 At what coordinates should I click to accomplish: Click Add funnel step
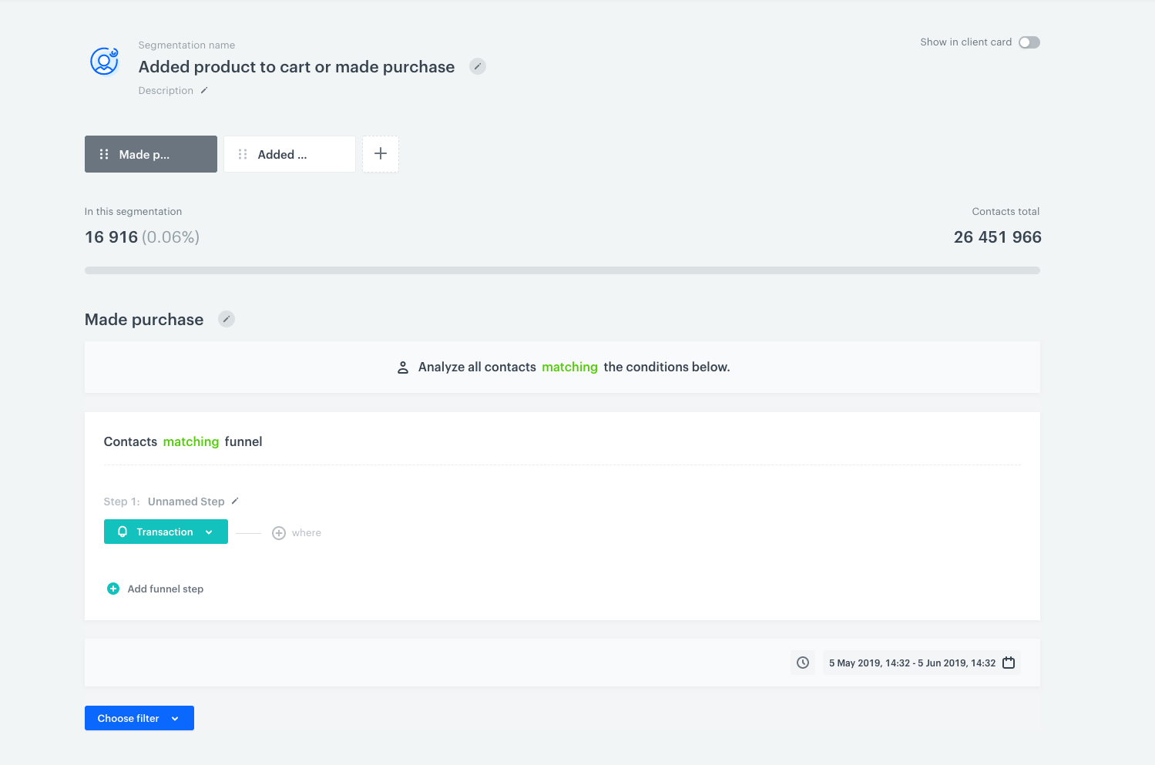point(154,588)
